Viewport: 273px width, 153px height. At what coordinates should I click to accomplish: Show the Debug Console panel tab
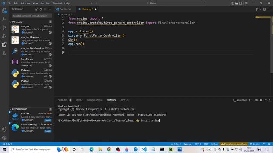pyautogui.click(x=95, y=100)
